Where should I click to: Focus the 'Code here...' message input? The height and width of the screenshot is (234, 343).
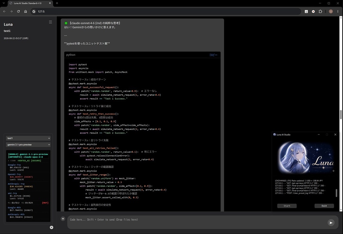pyautogui.click(x=197, y=222)
